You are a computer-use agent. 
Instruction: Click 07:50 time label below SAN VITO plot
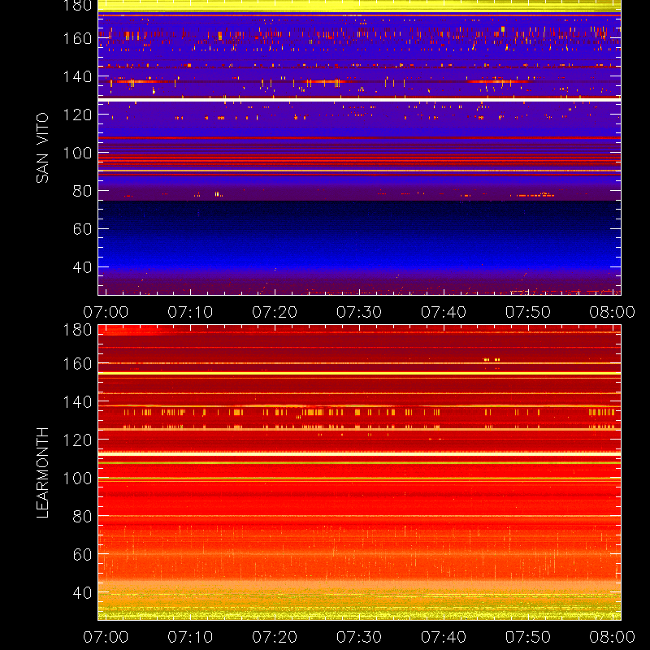(x=528, y=312)
